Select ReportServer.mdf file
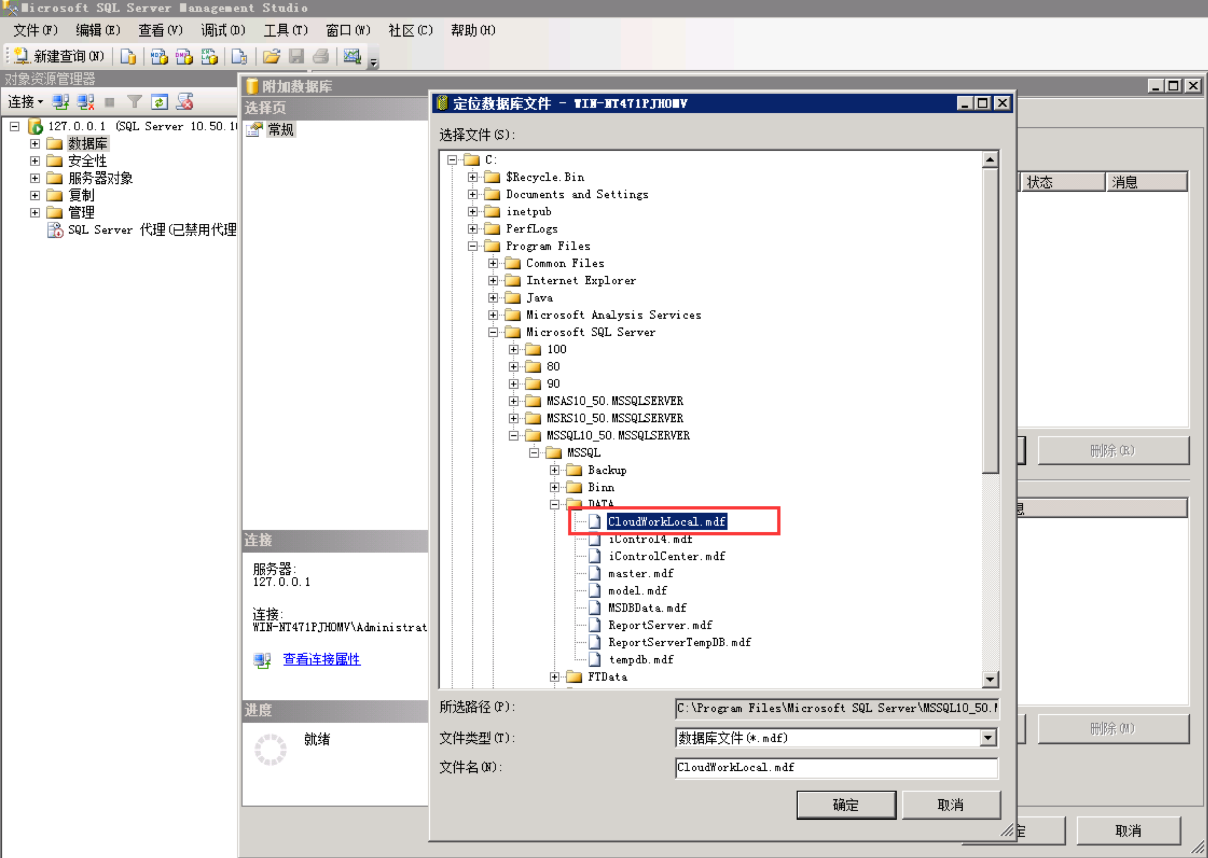 click(x=660, y=625)
